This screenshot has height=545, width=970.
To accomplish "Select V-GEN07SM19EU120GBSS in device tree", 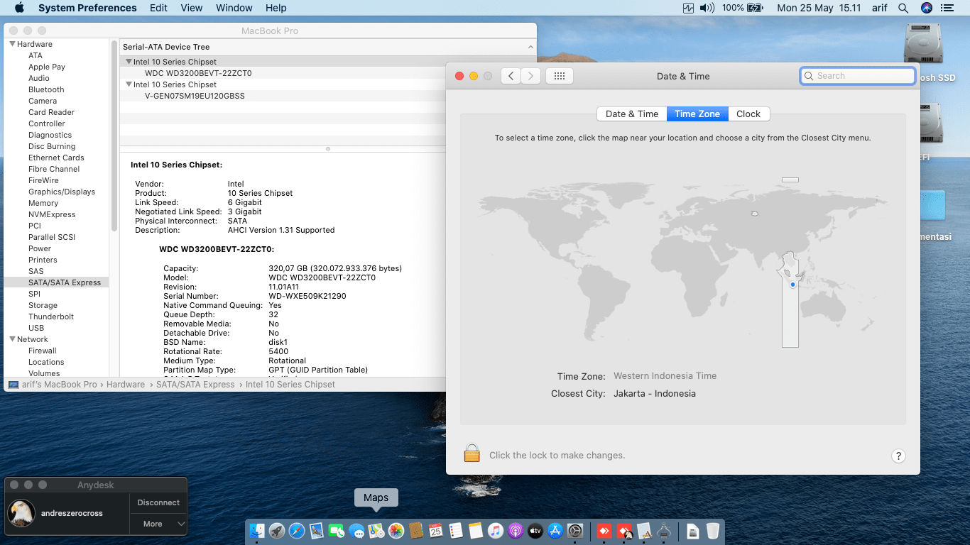I will [x=195, y=96].
